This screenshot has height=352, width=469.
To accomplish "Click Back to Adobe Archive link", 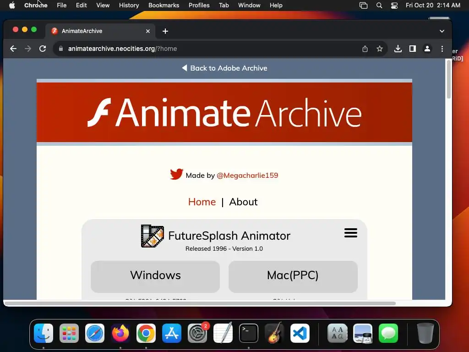I will (x=224, y=68).
